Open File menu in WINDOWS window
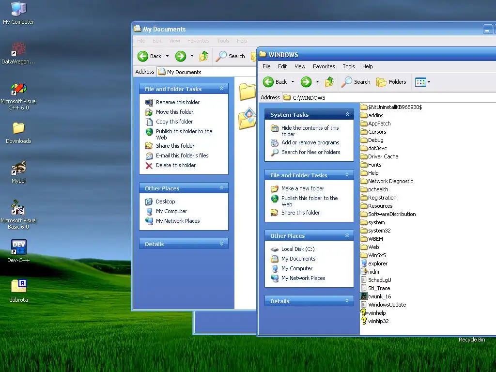Screen dimensions: 496x372 [266, 66]
